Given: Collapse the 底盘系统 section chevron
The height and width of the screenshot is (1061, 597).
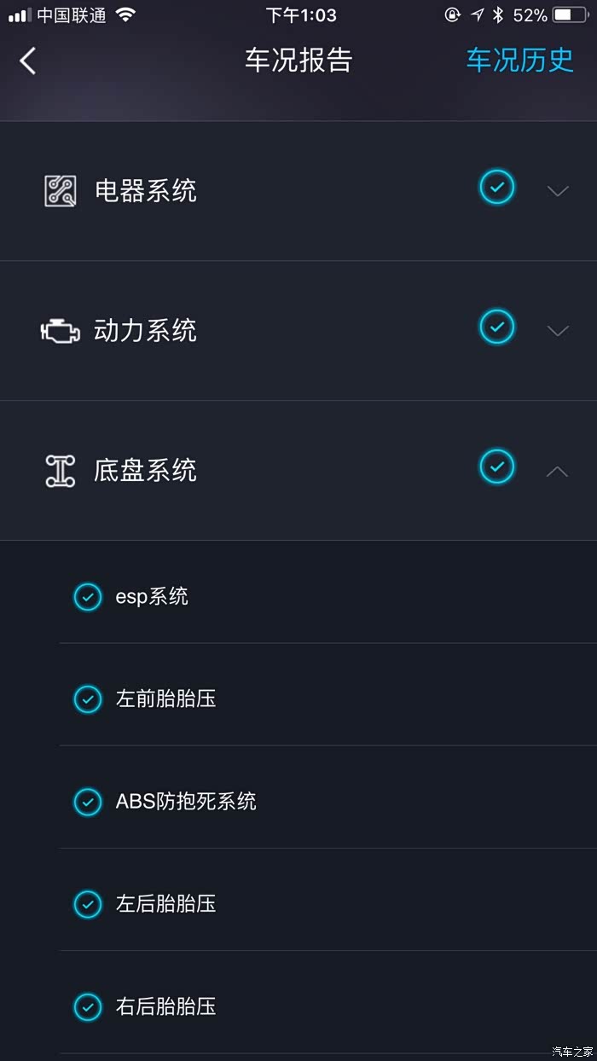Looking at the screenshot, I should click(557, 471).
